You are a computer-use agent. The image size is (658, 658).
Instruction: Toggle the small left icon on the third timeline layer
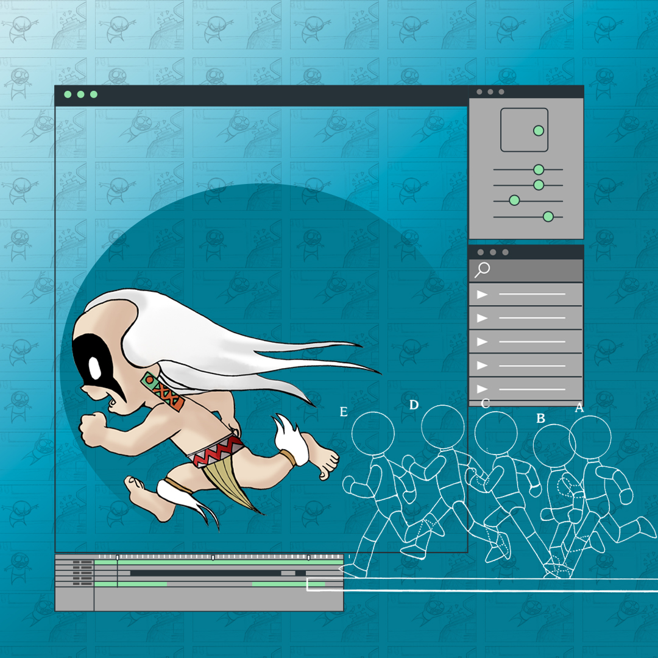point(77,573)
